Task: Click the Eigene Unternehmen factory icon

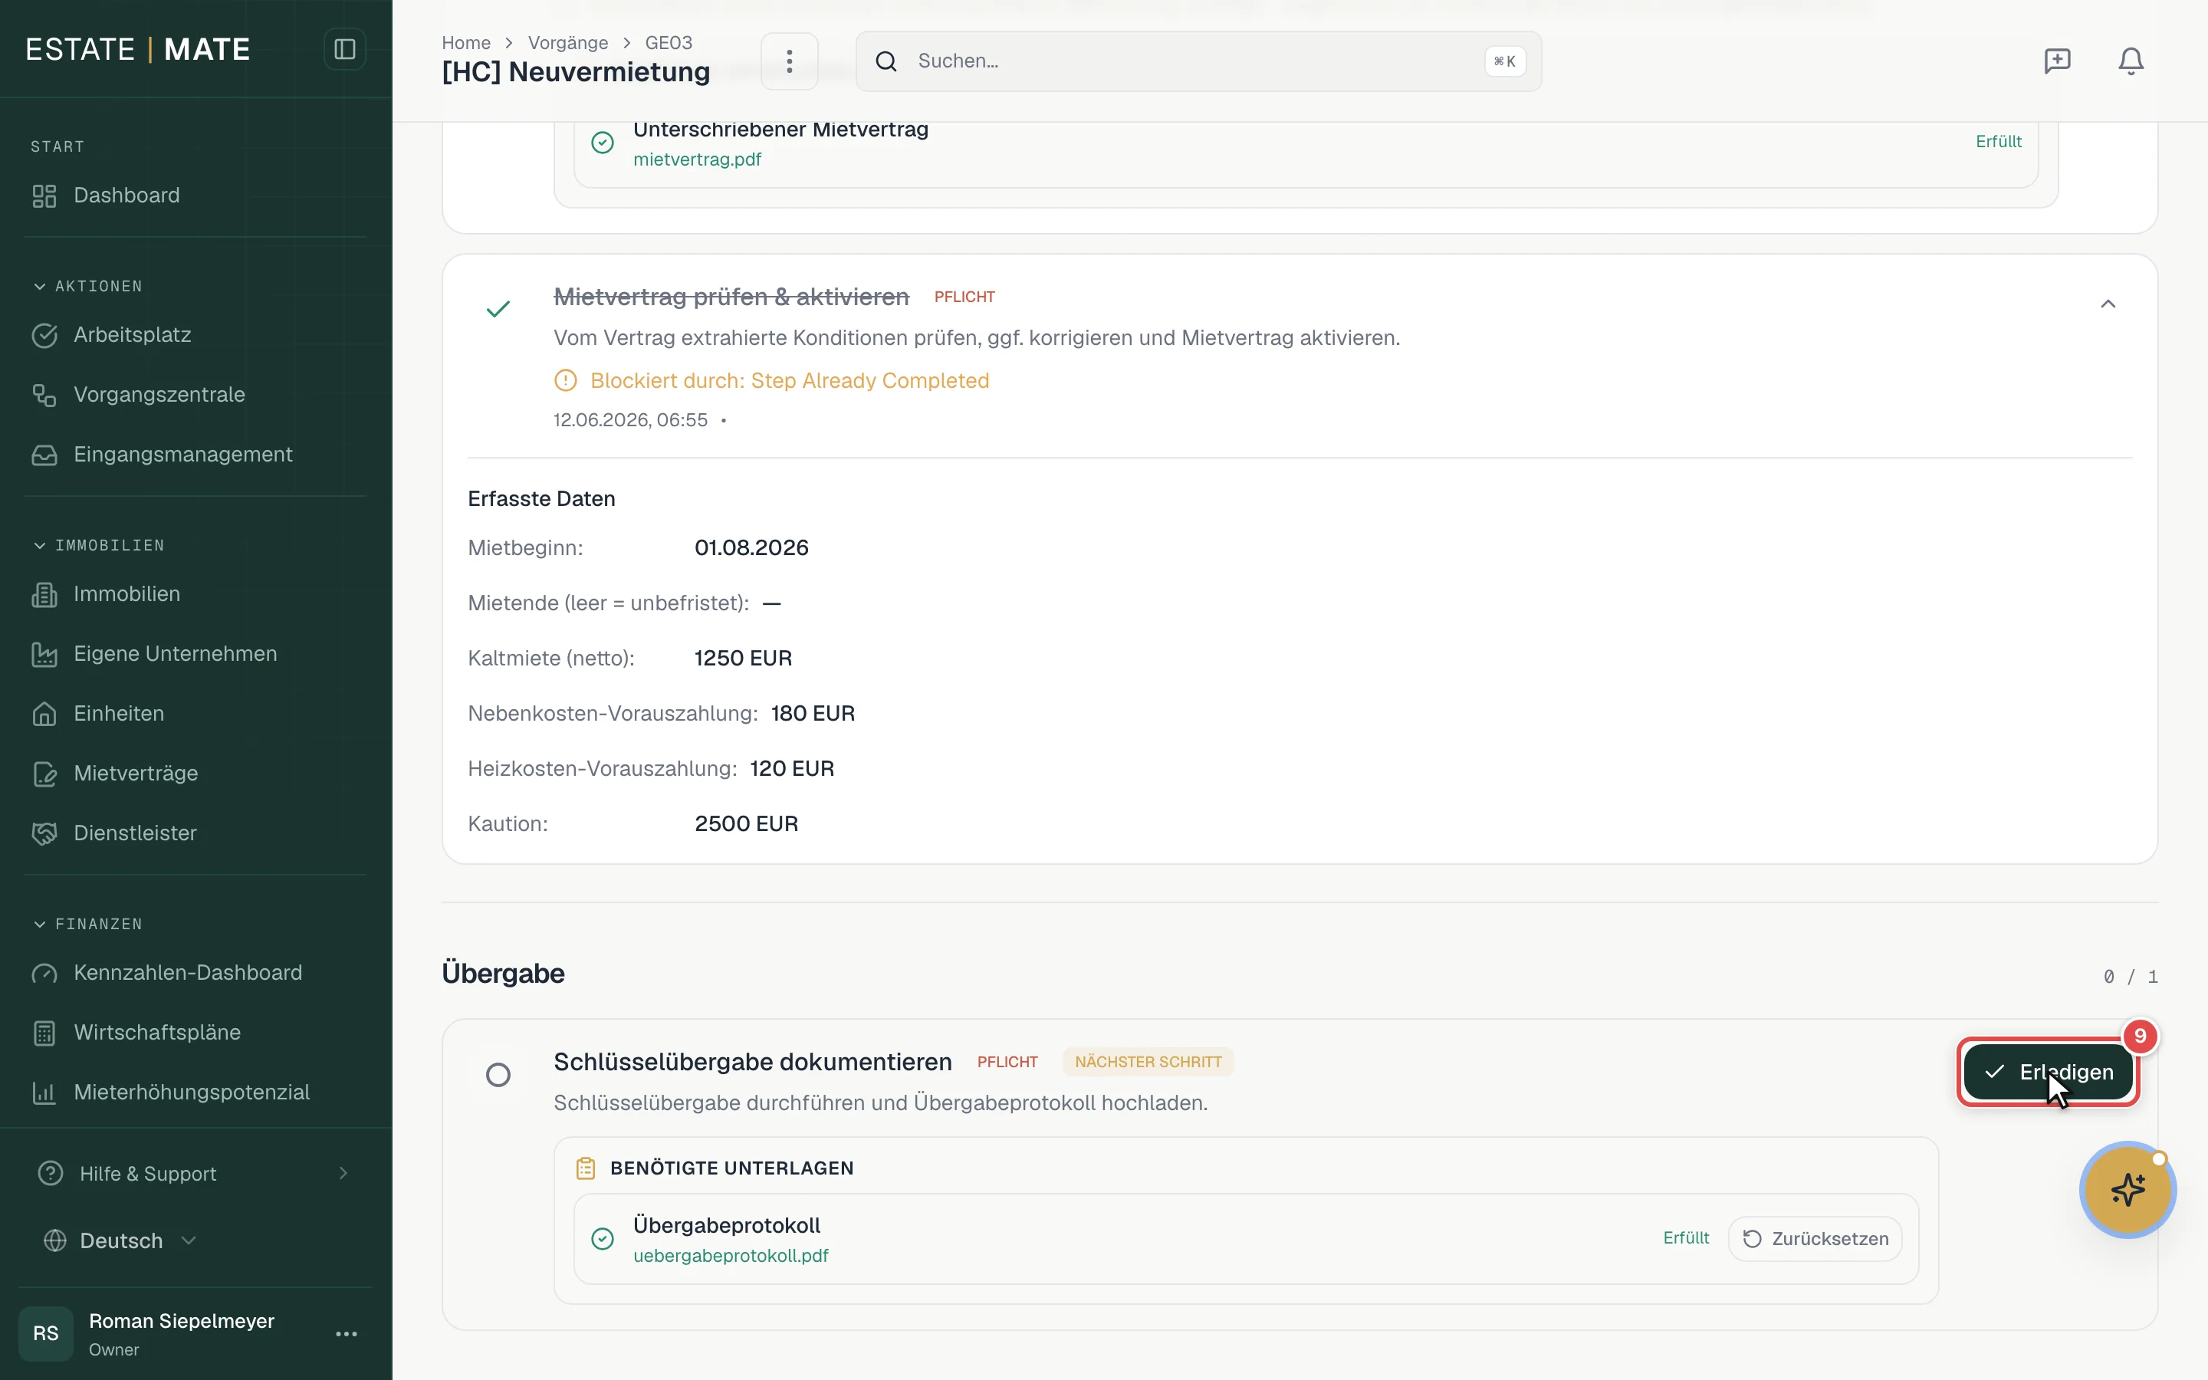Action: click(44, 653)
